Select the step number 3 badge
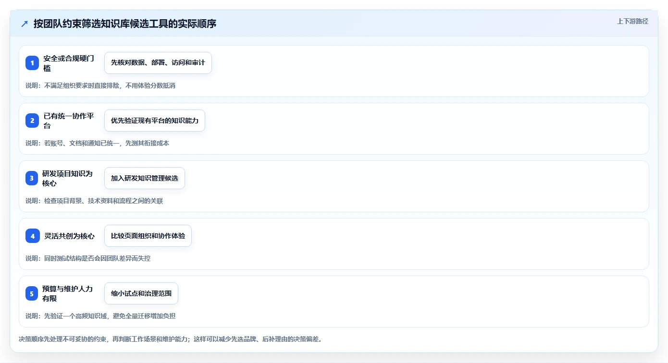The width and height of the screenshot is (668, 363). (32, 178)
